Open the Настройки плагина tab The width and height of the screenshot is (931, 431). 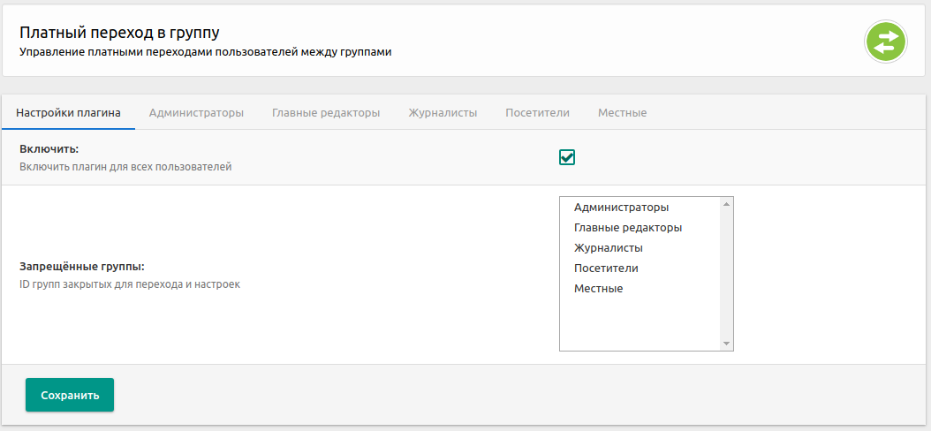coord(68,113)
